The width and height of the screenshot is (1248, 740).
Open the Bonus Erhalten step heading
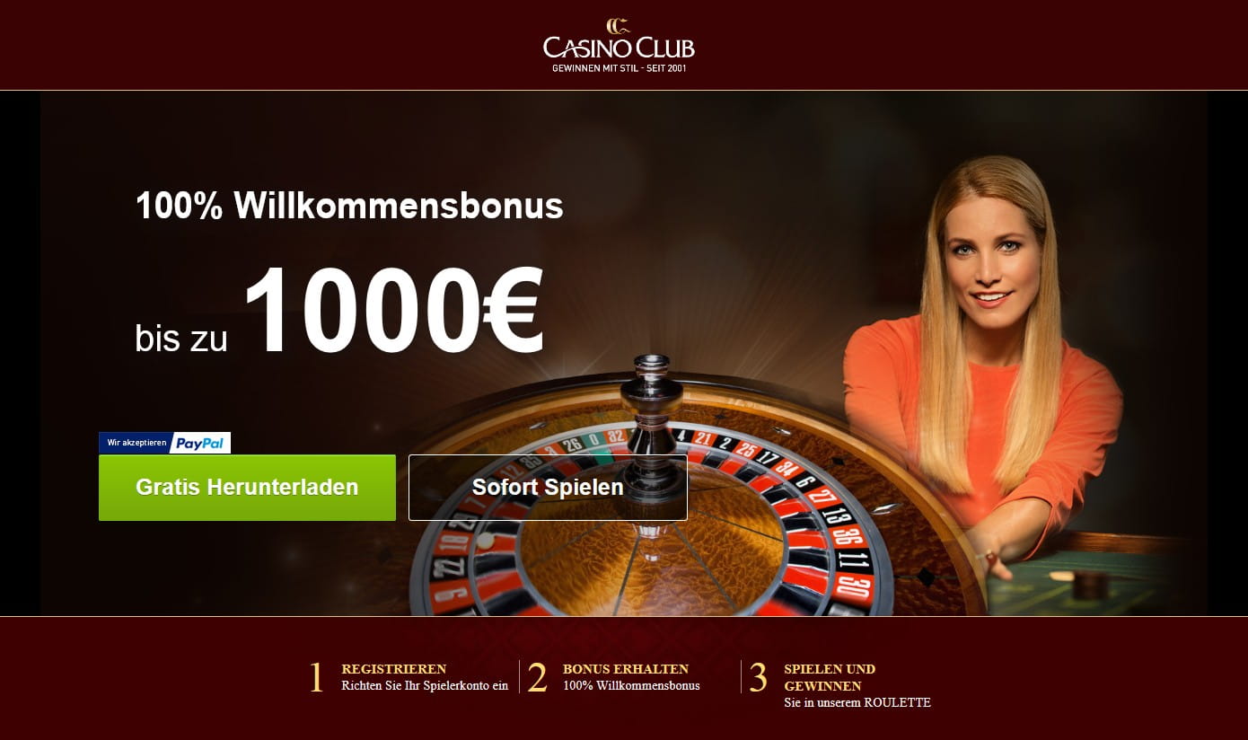point(626,669)
